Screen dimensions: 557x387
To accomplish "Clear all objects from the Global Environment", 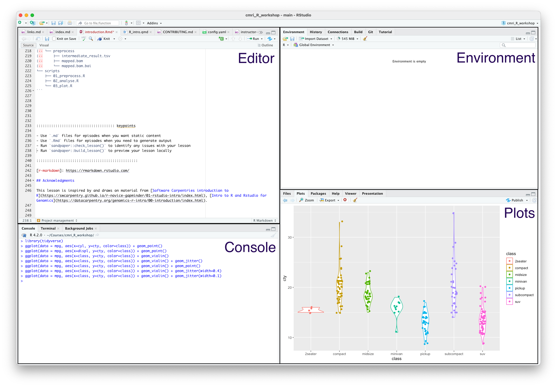I will click(365, 38).
